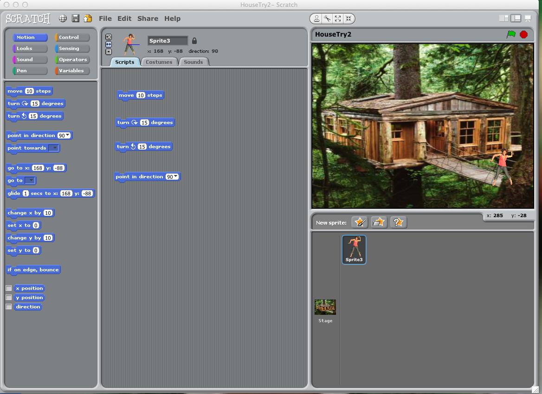Select the grow sprite tool

[x=338, y=19]
